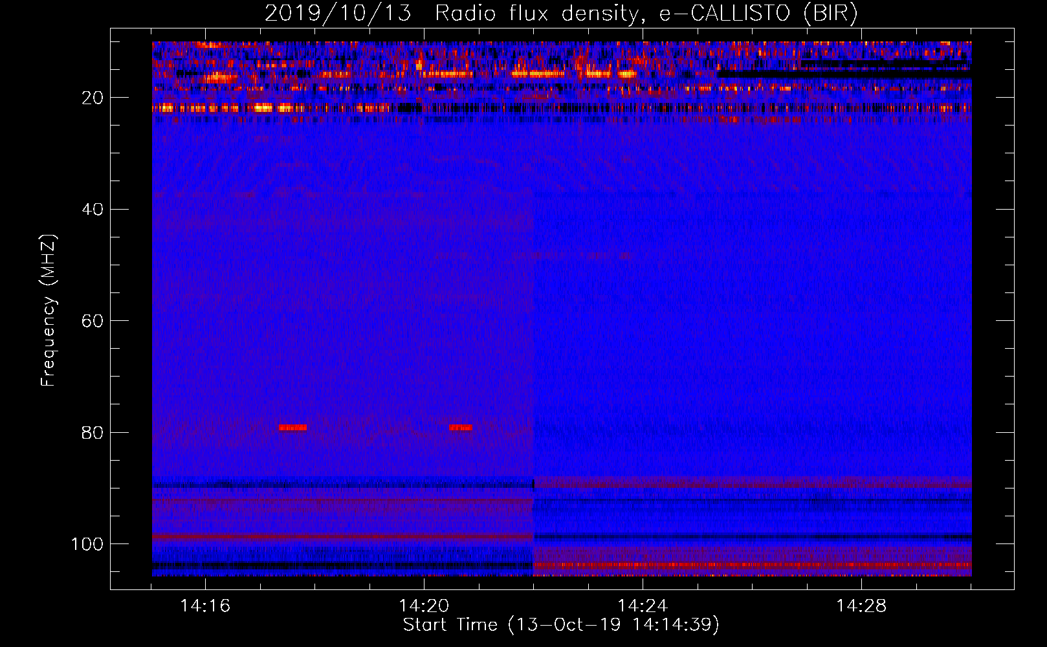
Task: Click the y-axis tick label "100"
Action: pos(87,544)
